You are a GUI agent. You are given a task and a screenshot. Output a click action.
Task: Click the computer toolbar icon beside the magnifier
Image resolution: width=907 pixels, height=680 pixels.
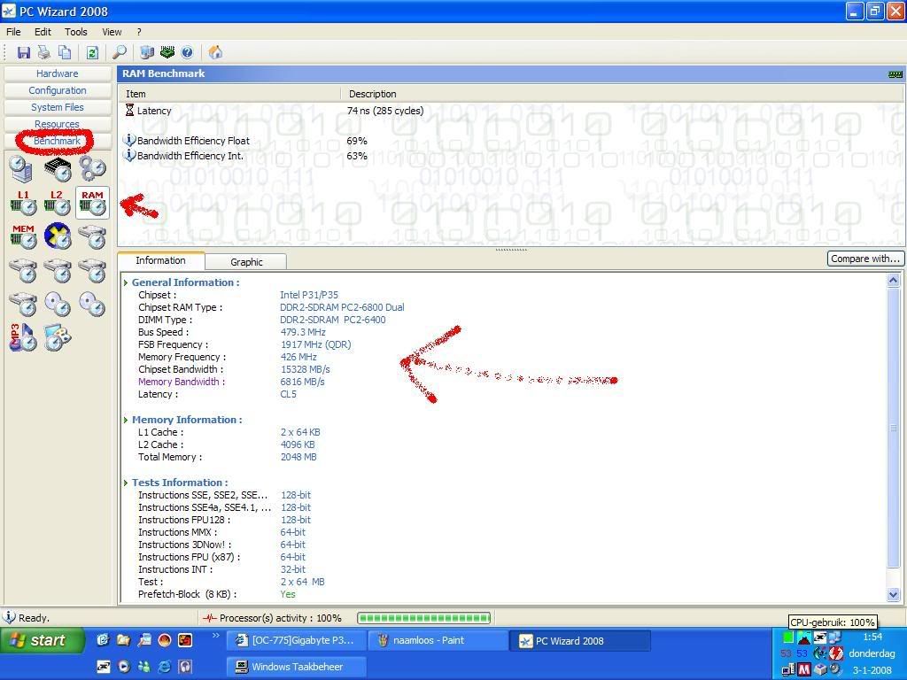point(147,52)
